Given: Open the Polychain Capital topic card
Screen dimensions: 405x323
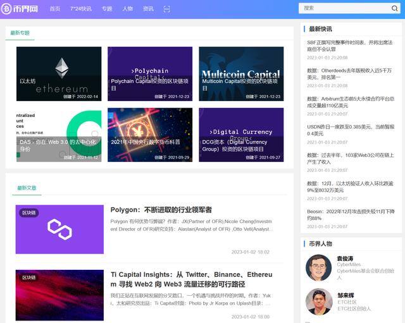Looking at the screenshot, I should pyautogui.click(x=150, y=74).
